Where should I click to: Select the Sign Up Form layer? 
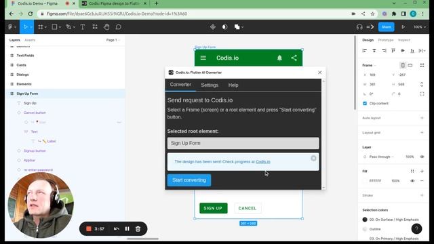(x=65, y=94)
